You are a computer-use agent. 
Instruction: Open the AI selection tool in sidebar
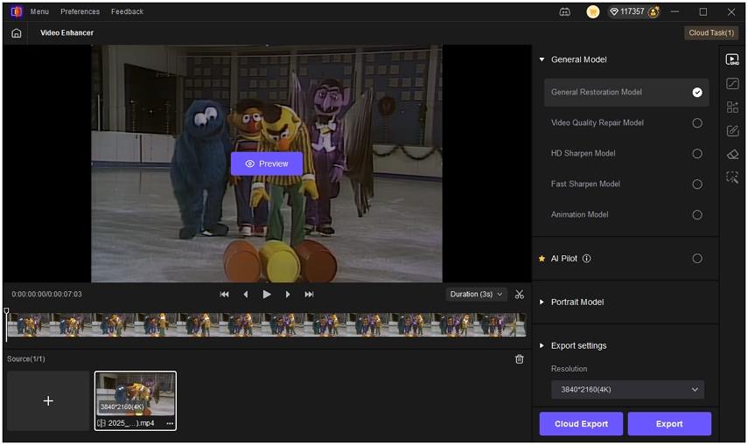point(732,177)
